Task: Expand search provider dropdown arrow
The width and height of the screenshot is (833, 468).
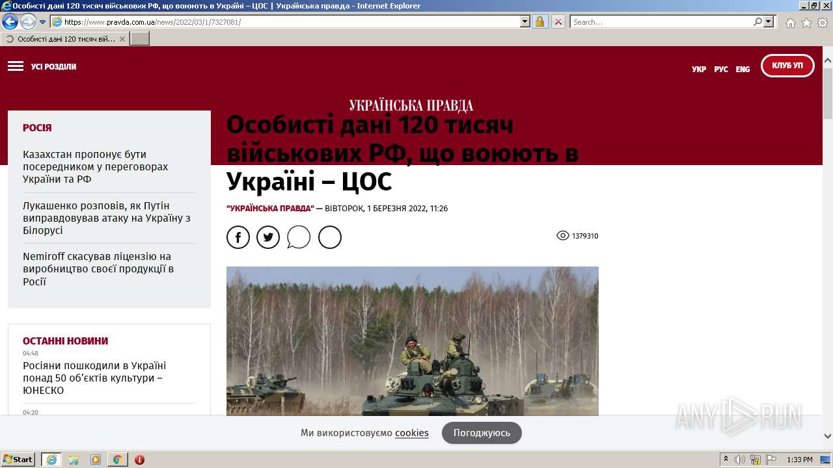Action: point(769,21)
